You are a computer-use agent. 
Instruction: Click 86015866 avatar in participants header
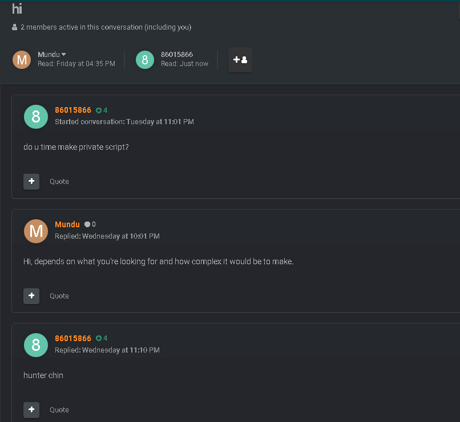[x=145, y=60]
